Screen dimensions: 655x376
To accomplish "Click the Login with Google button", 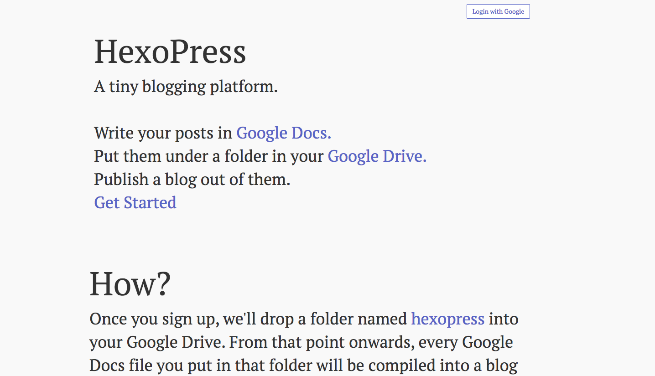I will click(x=498, y=11).
